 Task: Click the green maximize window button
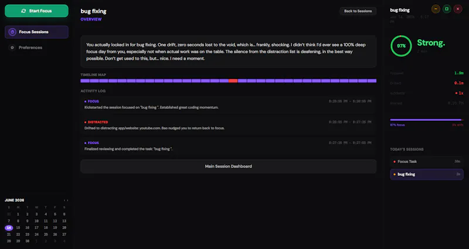[447, 9]
